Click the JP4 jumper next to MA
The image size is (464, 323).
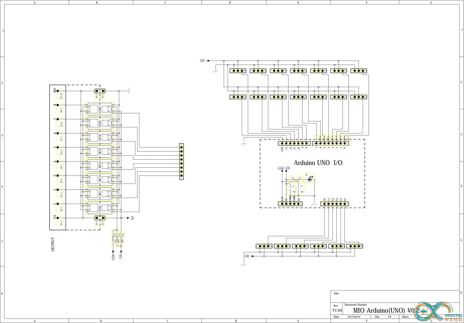[100, 91]
